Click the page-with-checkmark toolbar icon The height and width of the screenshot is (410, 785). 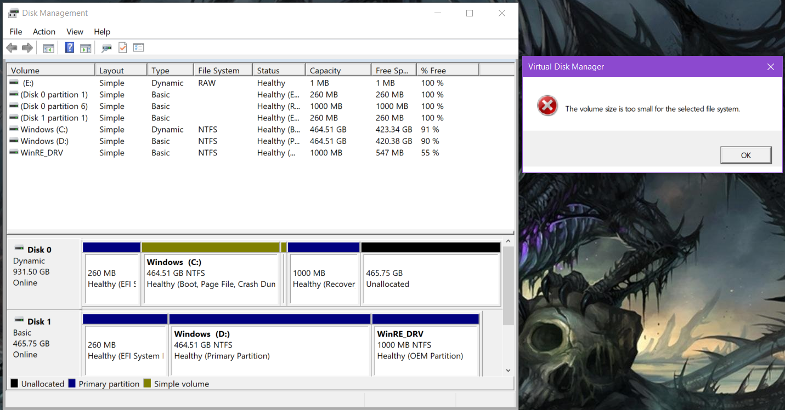[122, 48]
